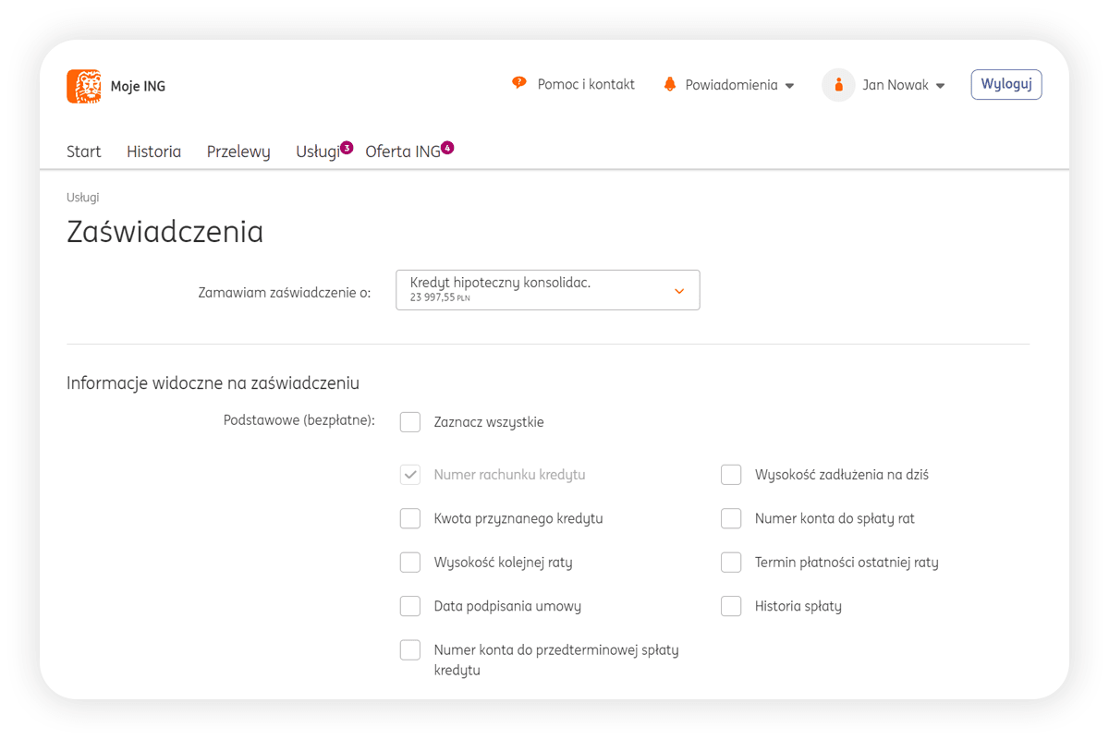Enable Kwota przyznanego kredytu checkbox

pos(410,518)
